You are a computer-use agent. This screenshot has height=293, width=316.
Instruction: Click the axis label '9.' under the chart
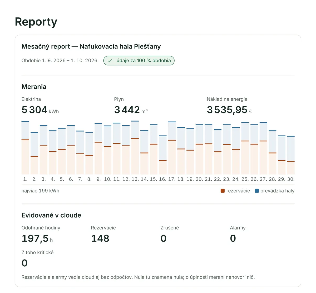point(98,179)
